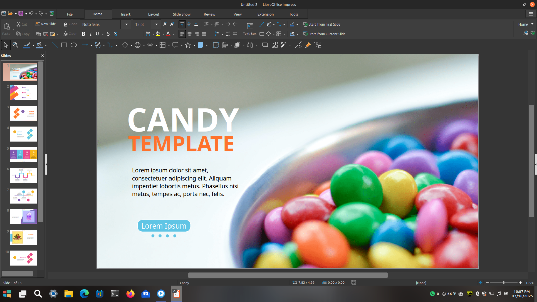Switch to the Insert tab
The image size is (537, 302).
coord(126,14)
